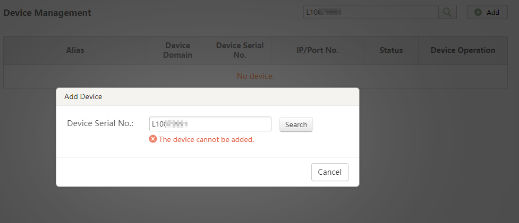Click the 'Device Serial No.:' dialog label
This screenshot has height=223, width=519.
100,123
